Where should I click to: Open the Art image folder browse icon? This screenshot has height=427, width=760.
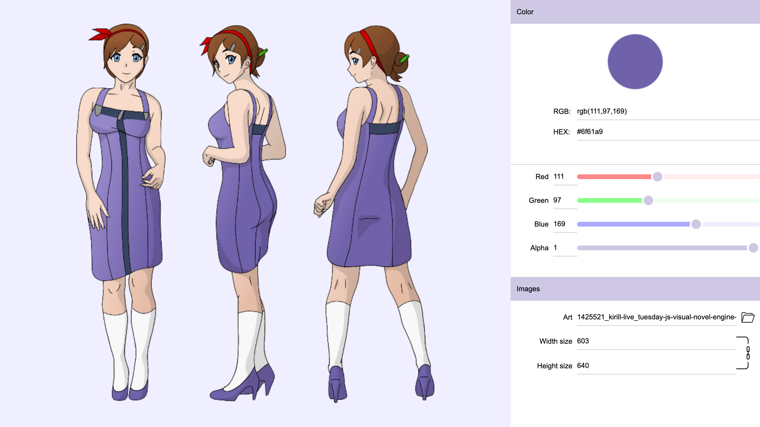[748, 317]
